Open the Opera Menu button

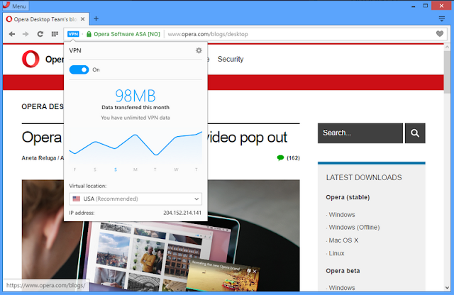point(15,6)
